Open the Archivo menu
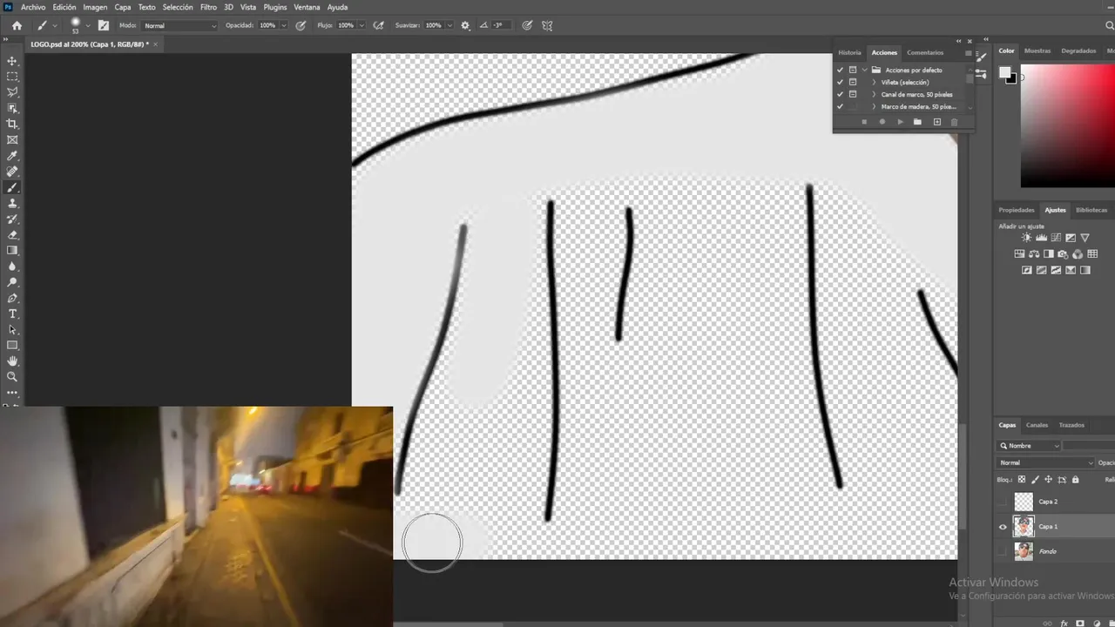The image size is (1115, 627). 33,7
